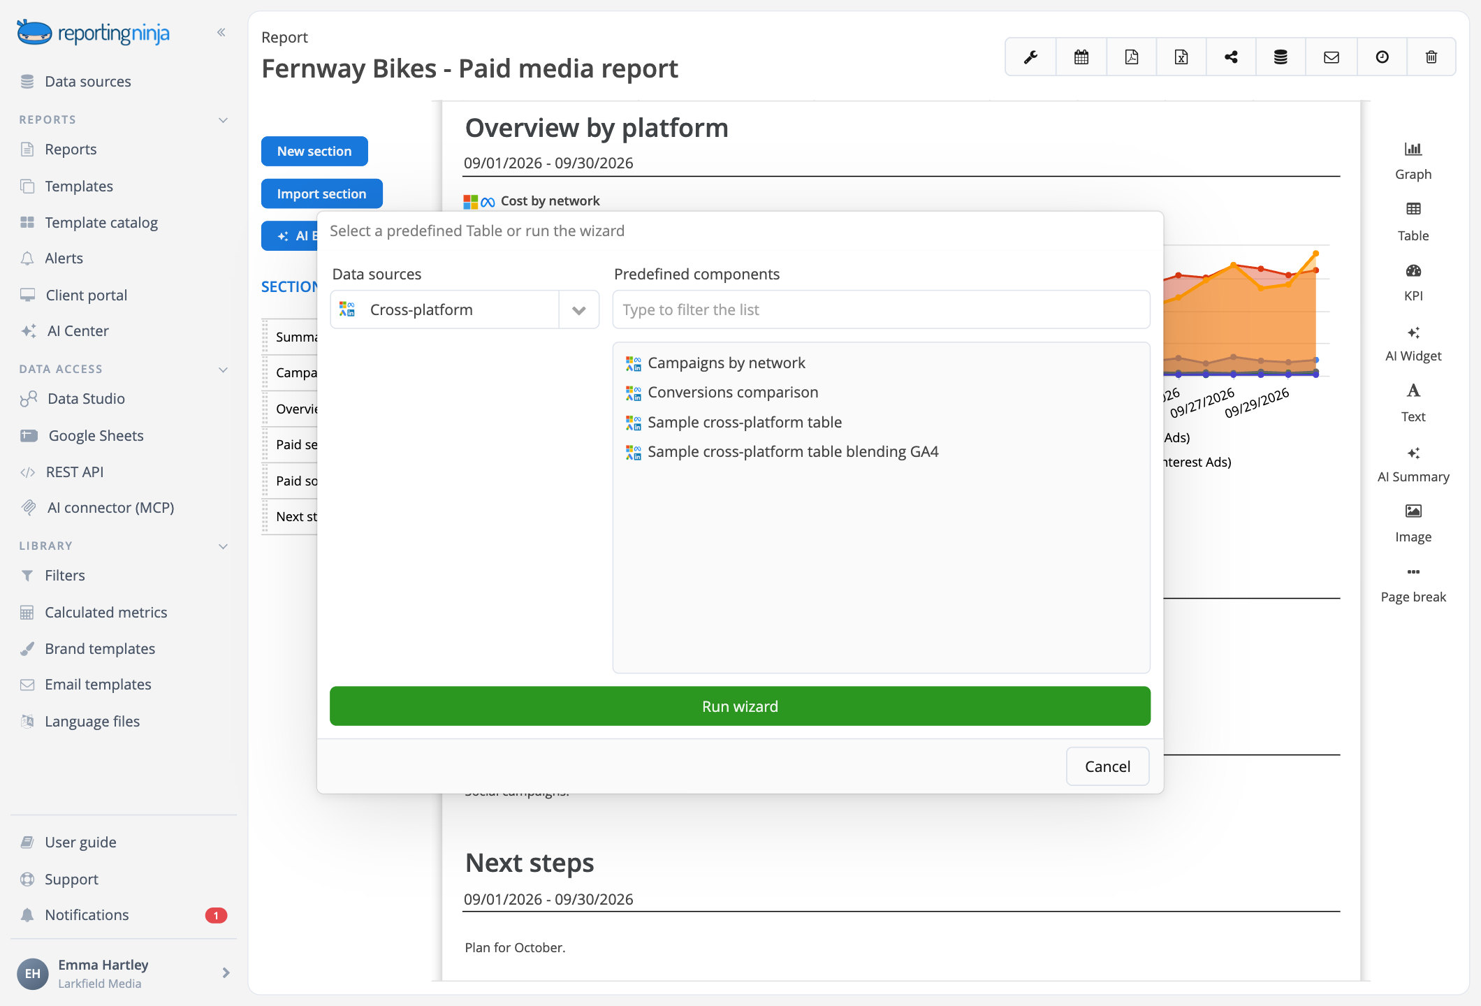Email the report envelope icon
This screenshot has width=1481, height=1006.
coord(1331,57)
